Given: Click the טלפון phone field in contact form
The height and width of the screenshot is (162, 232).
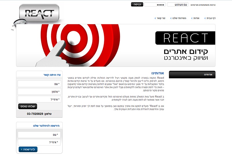Looking at the screenshot, I should coord(39,91).
